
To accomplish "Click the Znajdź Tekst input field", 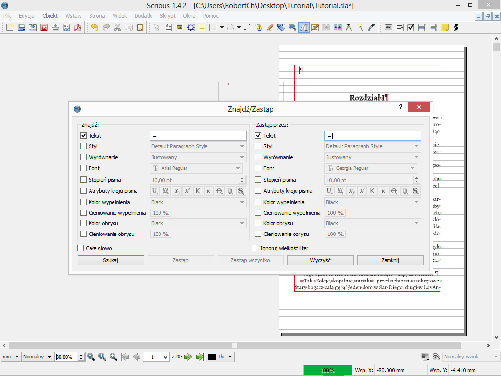I will (x=198, y=136).
